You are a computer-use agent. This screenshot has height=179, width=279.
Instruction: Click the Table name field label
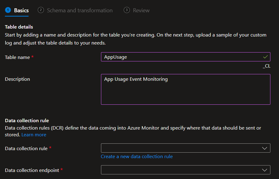(x=17, y=57)
